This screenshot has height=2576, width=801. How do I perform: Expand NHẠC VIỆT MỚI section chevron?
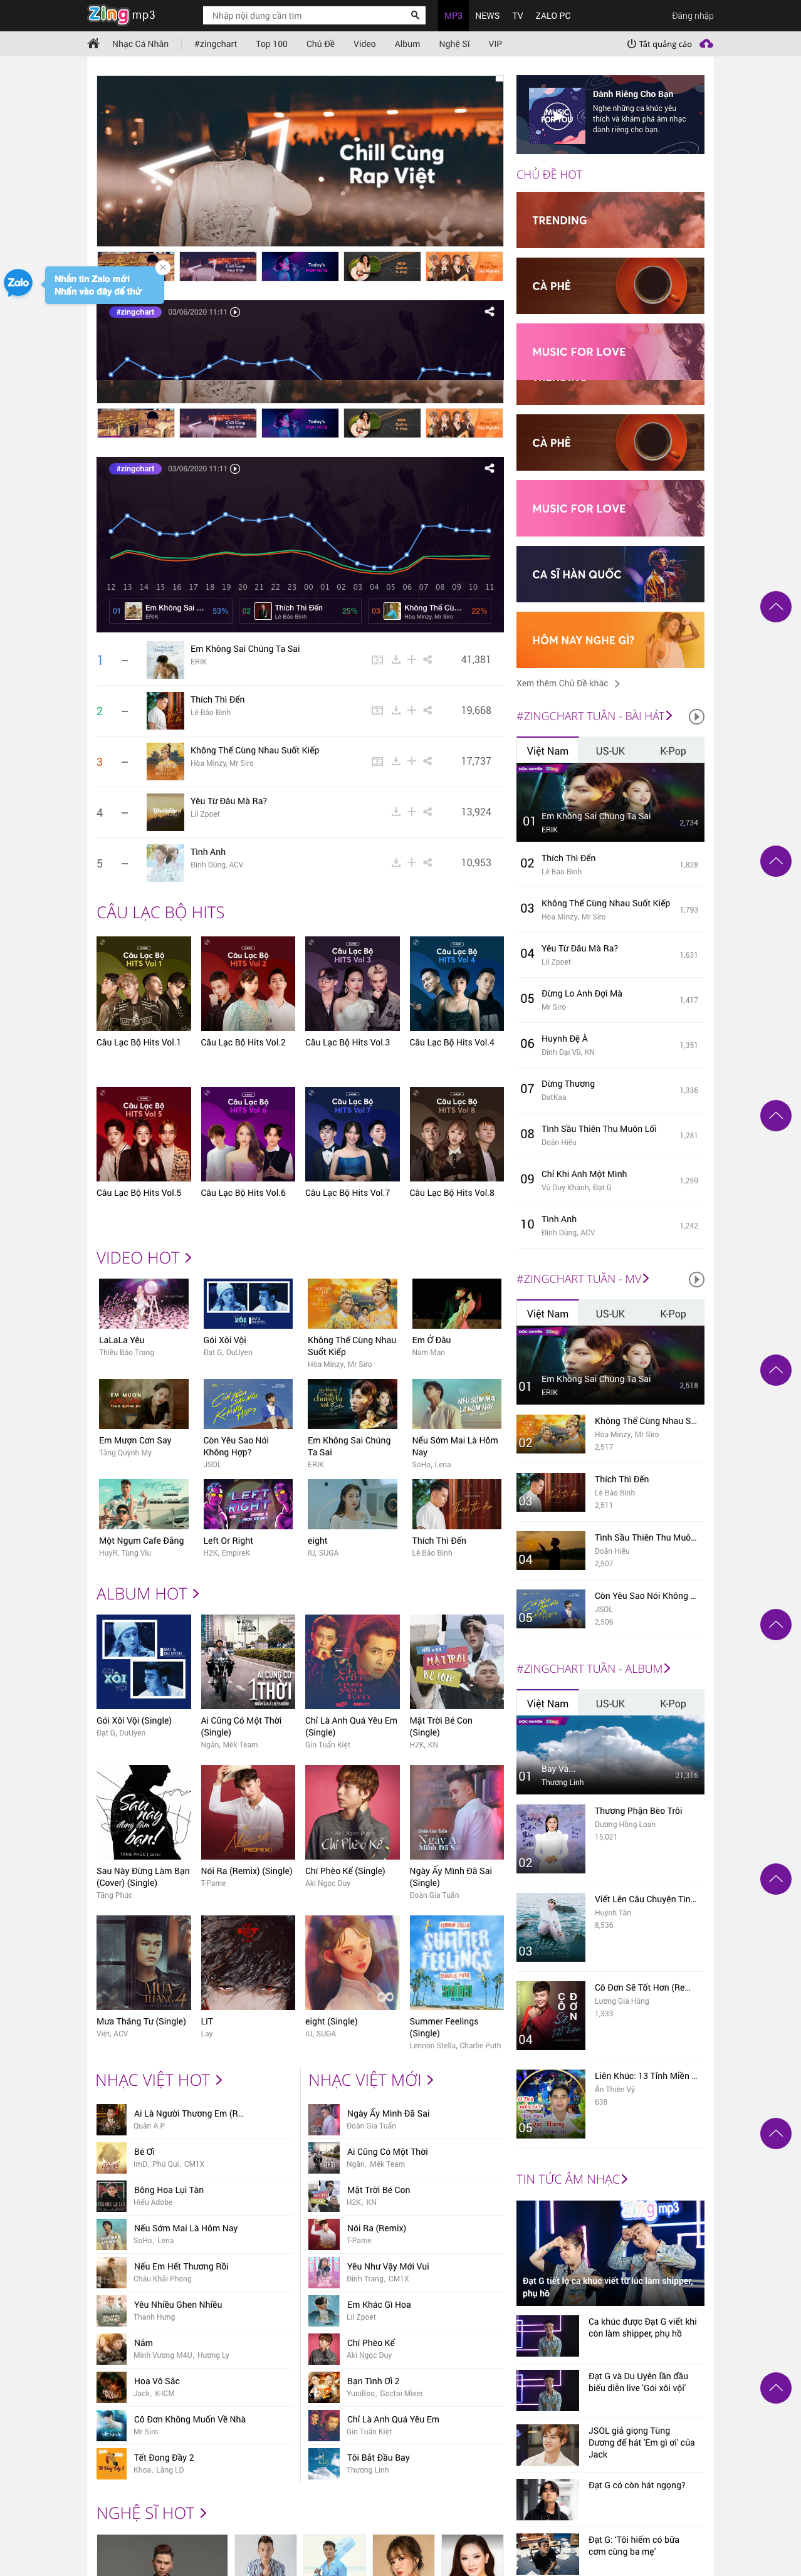pyautogui.click(x=430, y=2080)
